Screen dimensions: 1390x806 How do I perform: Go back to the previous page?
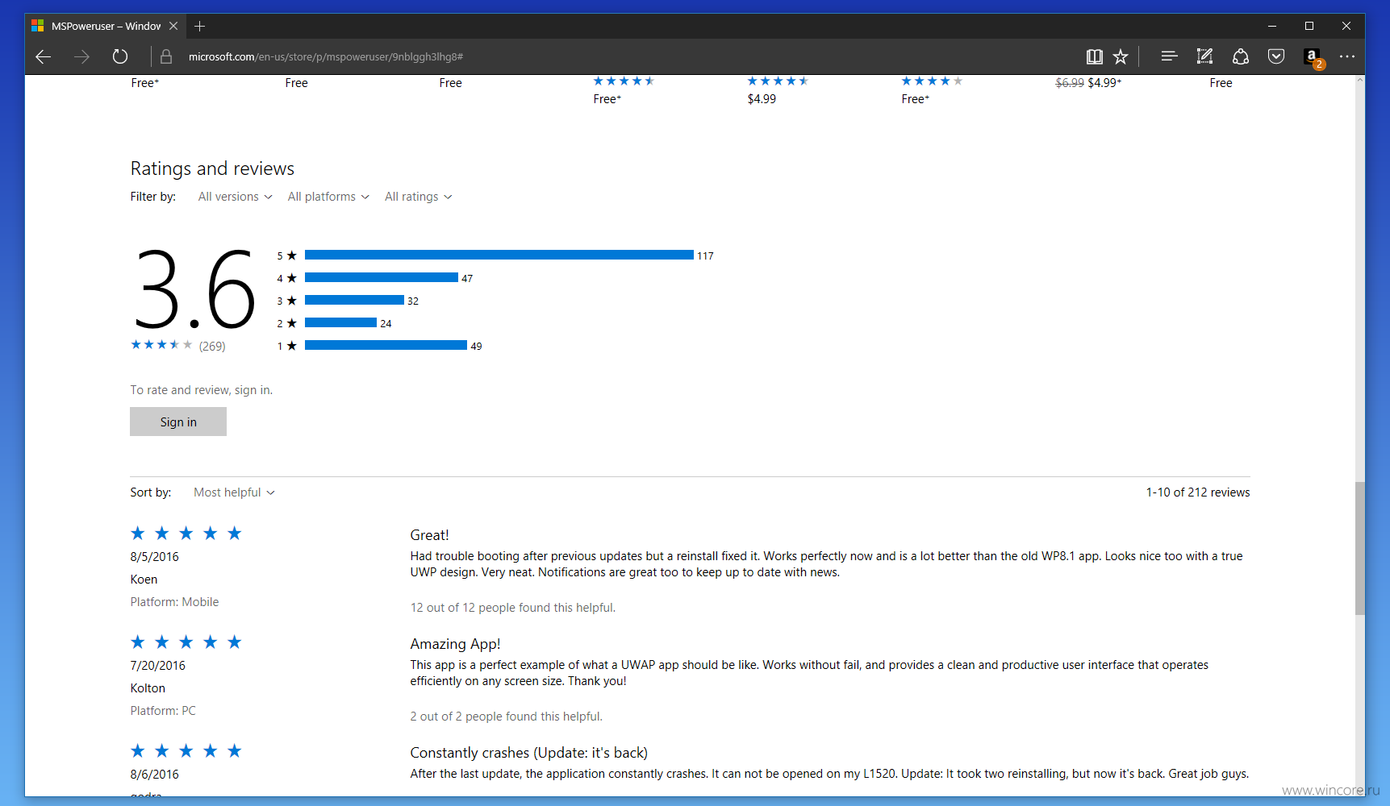(x=44, y=56)
